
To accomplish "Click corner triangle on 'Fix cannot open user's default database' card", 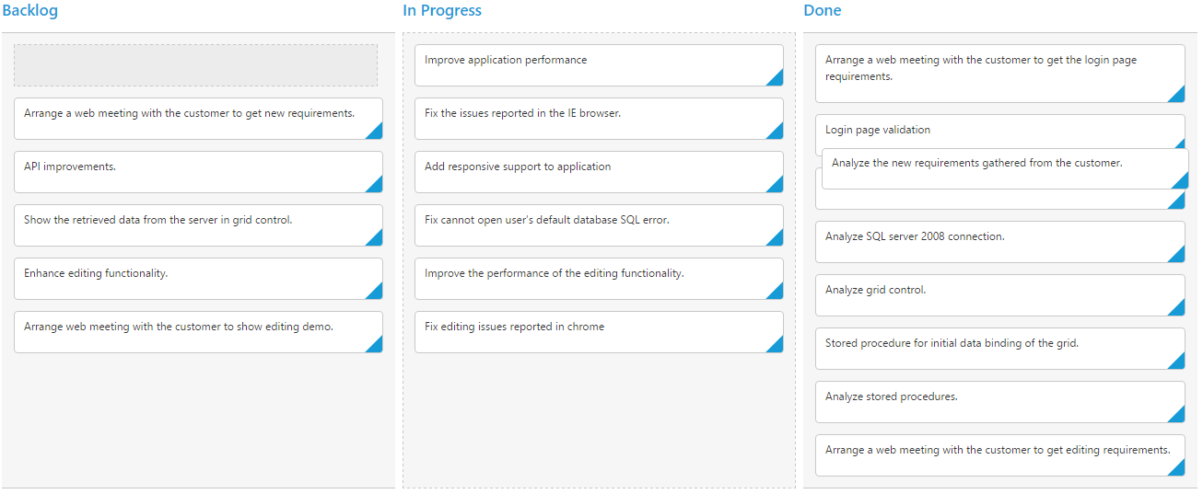I will pos(777,240).
